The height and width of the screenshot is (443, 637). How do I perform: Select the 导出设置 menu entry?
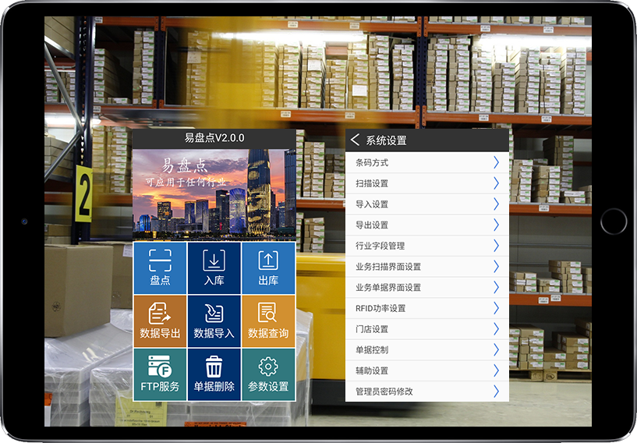pyautogui.click(x=426, y=225)
